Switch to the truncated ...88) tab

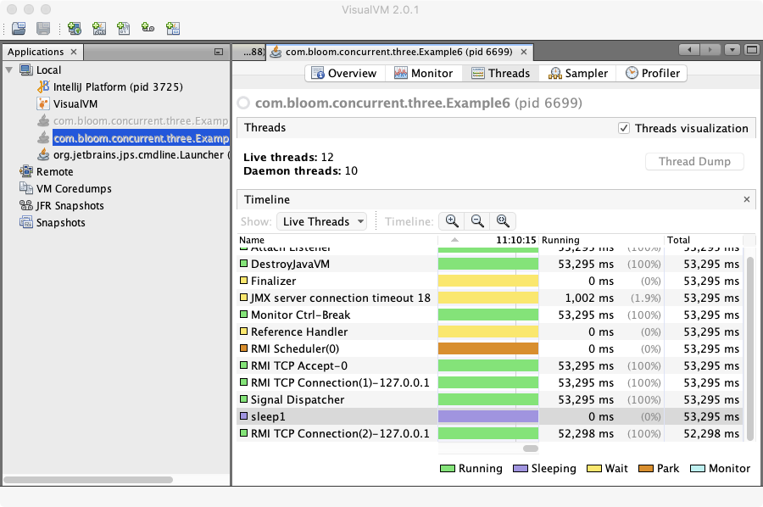pyautogui.click(x=249, y=52)
